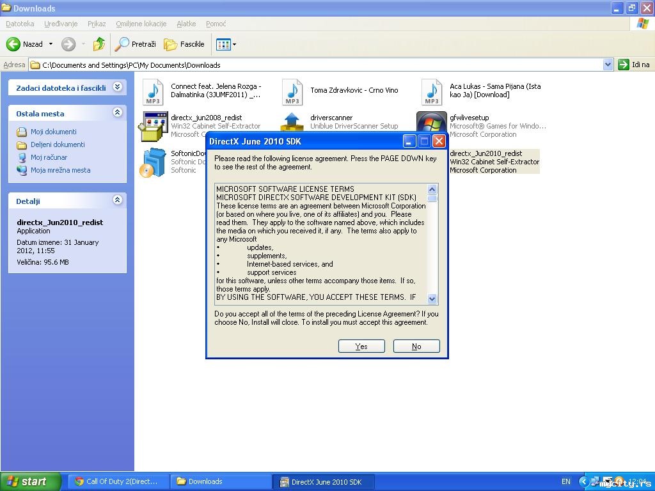Screen dimensions: 655x491
Task: Select gfwlivesetup Windows icon
Action: point(432,122)
